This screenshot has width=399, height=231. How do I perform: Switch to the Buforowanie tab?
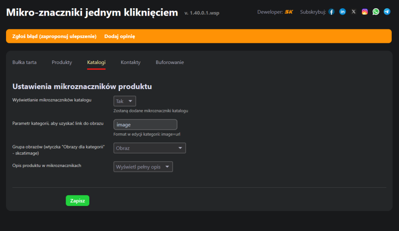click(x=170, y=62)
